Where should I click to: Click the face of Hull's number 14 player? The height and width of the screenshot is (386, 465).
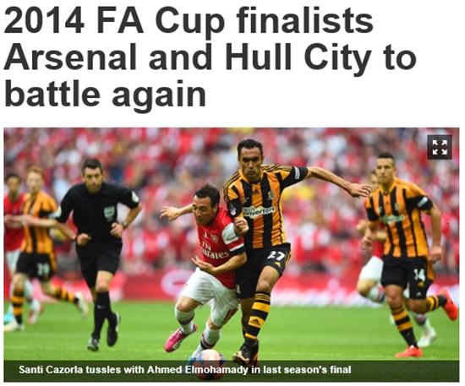[386, 171]
